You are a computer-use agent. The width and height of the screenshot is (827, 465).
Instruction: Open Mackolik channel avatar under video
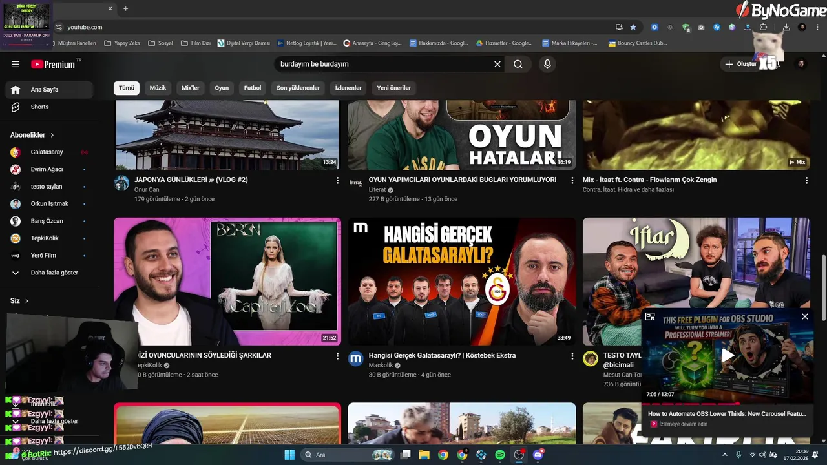[356, 358]
